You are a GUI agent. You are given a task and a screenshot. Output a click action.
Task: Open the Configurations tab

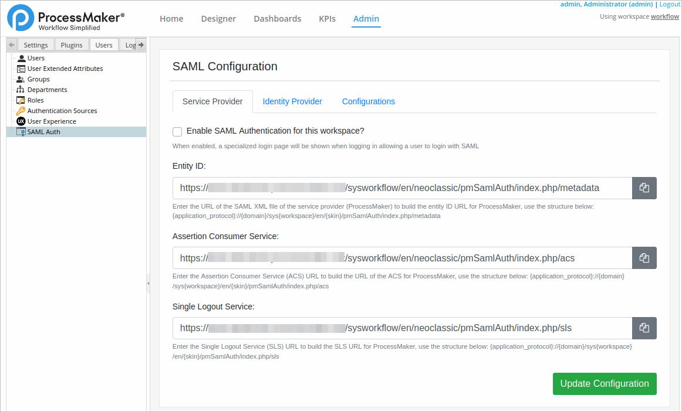click(368, 101)
